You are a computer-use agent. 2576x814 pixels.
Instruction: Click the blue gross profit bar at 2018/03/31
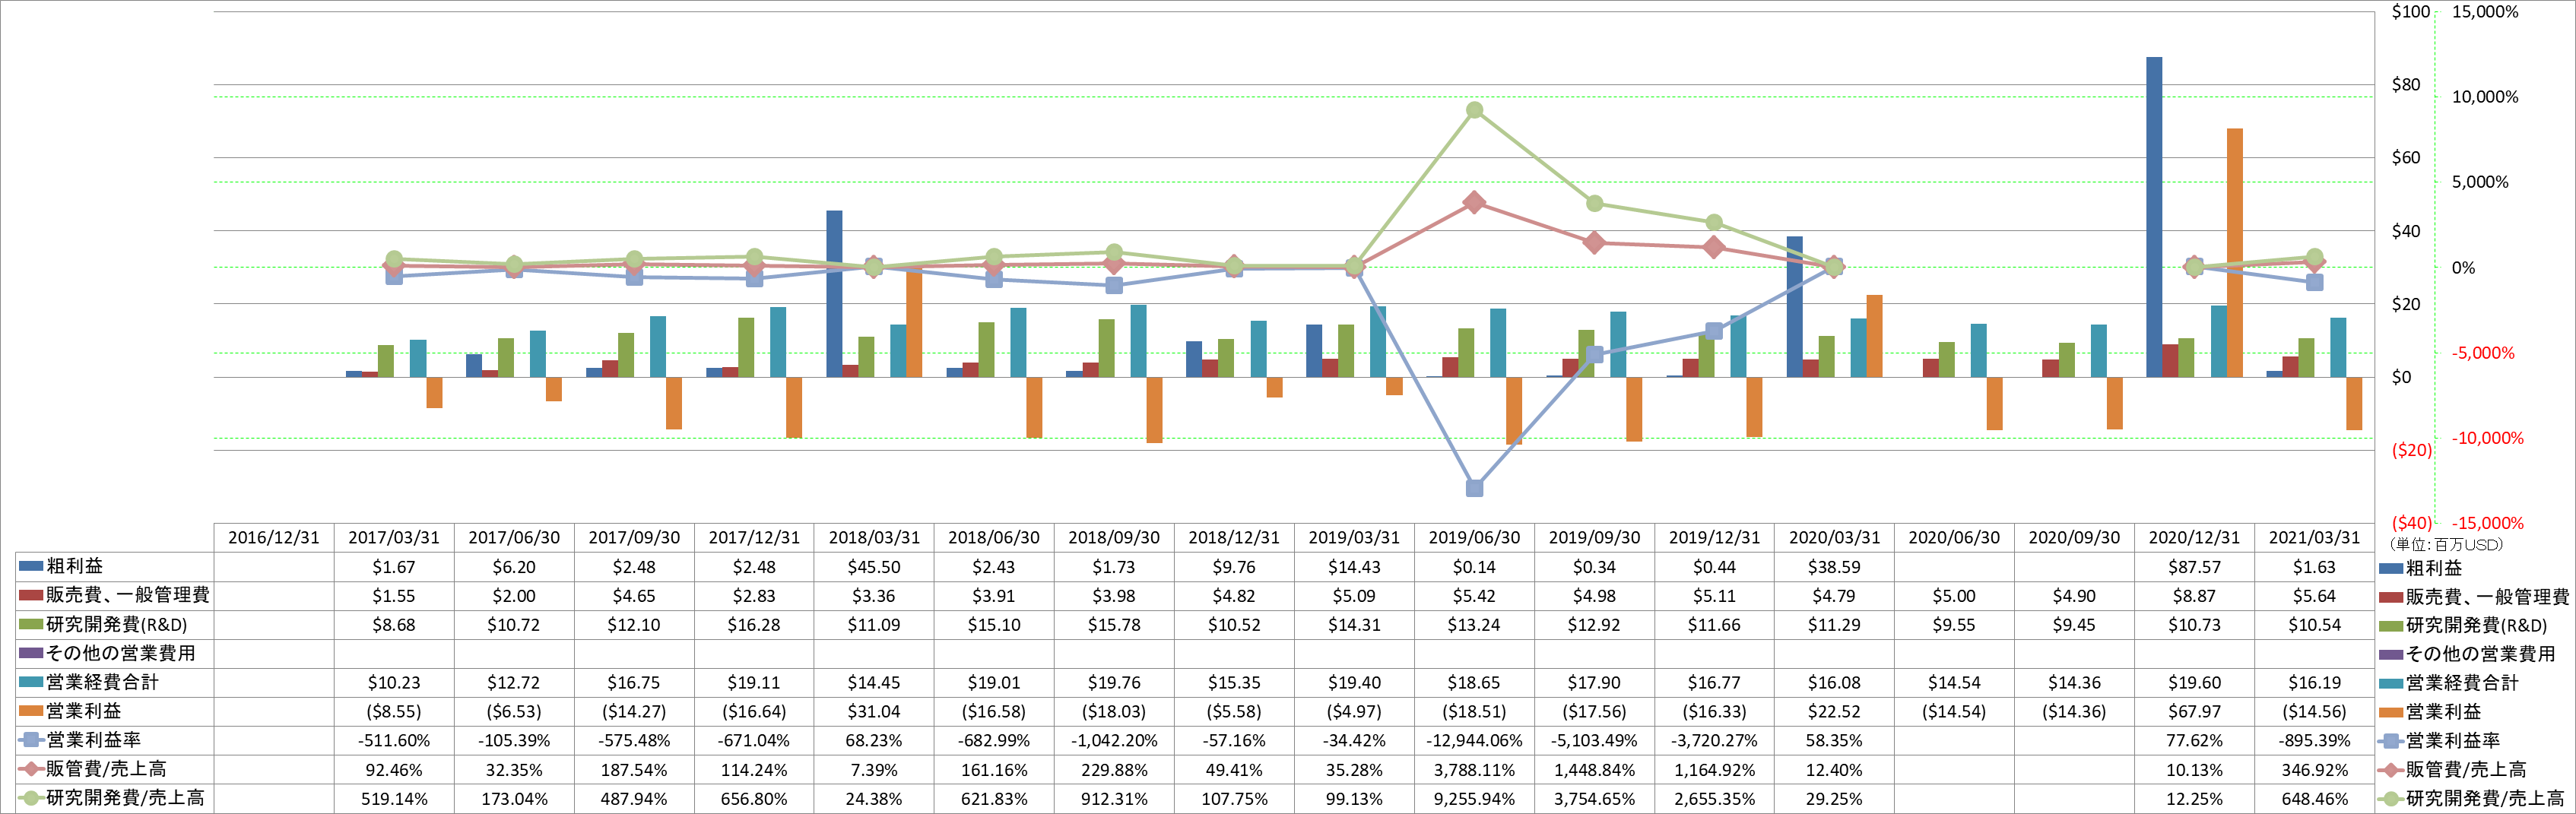point(834,294)
